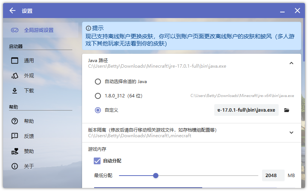
Task: Select the 自定义 Java radio option
Action: click(x=98, y=110)
